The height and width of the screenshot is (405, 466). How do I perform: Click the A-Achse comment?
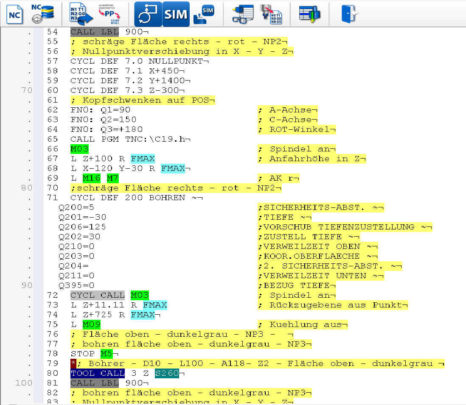click(288, 110)
